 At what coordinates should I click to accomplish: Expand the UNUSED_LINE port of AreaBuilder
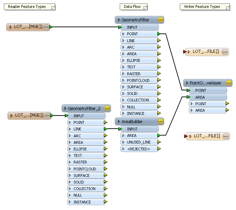124,142
